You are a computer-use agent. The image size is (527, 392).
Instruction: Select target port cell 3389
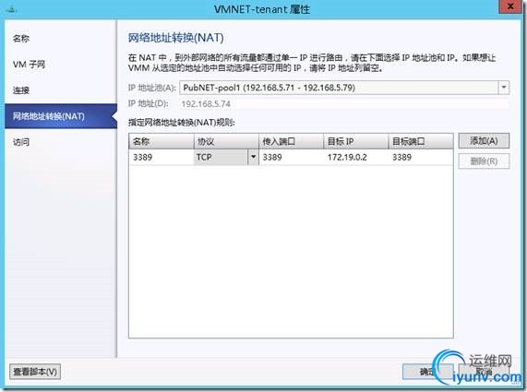click(421, 157)
